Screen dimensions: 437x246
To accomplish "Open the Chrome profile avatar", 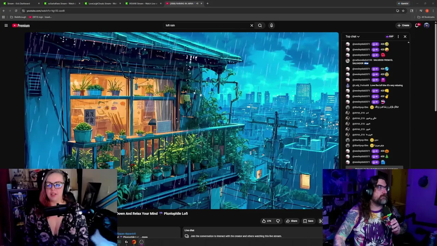I will click(x=427, y=11).
